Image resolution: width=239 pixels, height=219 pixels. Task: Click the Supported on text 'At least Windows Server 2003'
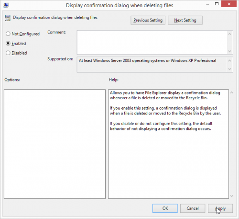tap(105, 60)
